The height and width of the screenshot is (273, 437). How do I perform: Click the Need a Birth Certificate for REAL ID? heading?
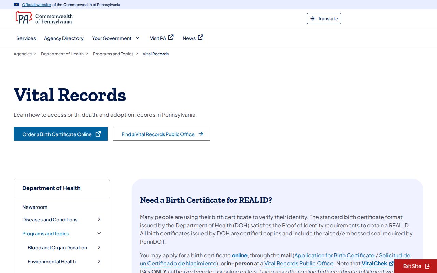pyautogui.click(x=206, y=200)
